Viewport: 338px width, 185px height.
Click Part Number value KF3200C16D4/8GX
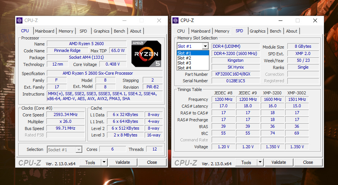click(236, 74)
